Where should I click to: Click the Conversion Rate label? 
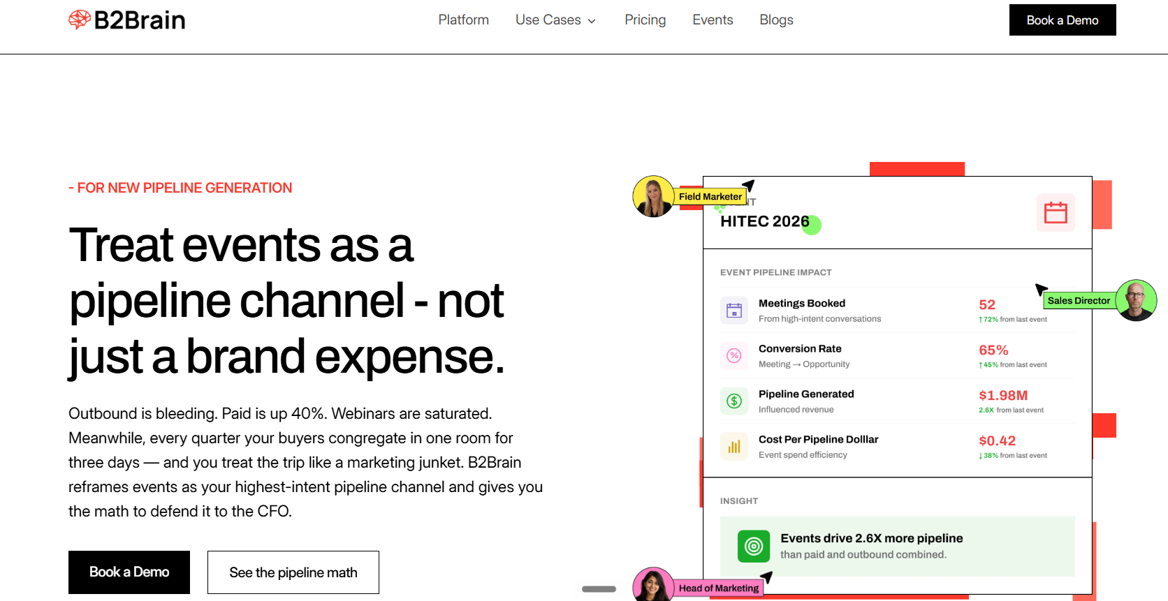tap(800, 348)
